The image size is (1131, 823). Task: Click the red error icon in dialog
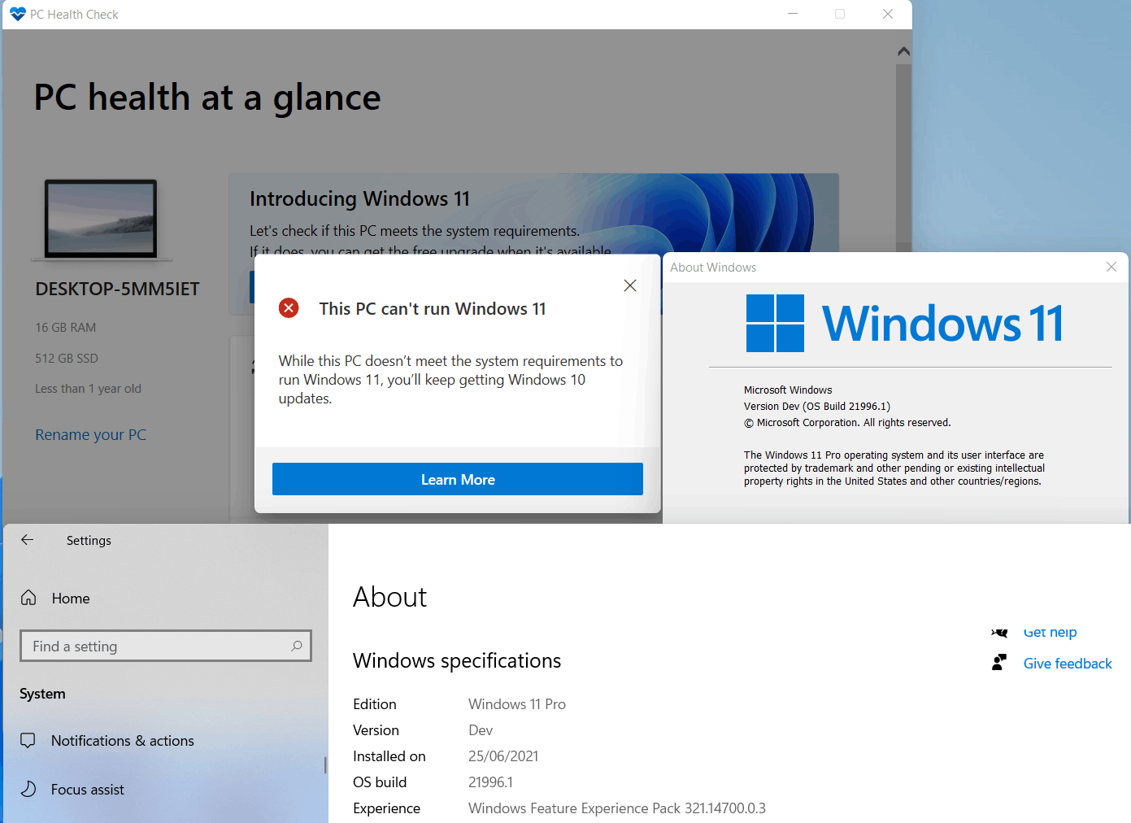289,308
